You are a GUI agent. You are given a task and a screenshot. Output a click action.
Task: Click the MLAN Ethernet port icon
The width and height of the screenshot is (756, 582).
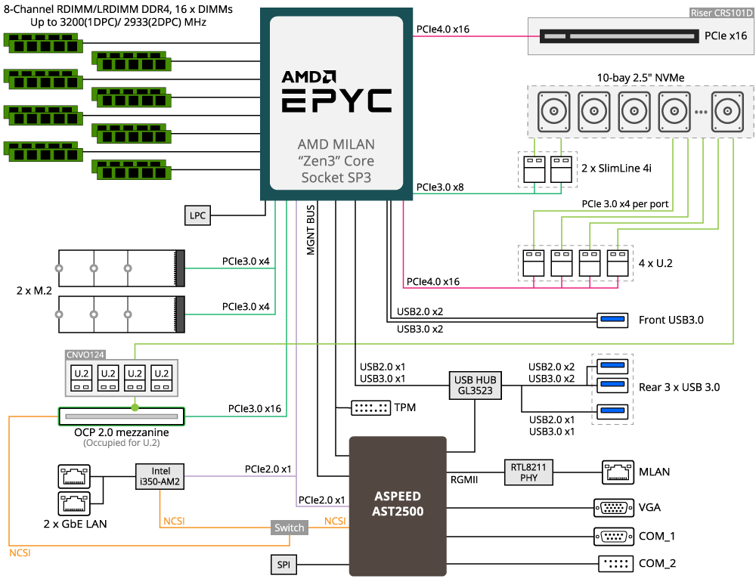[614, 472]
